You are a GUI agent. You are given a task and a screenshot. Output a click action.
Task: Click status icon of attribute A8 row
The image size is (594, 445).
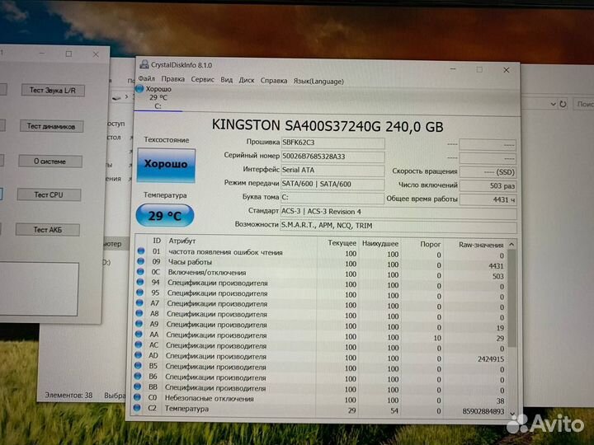point(139,313)
